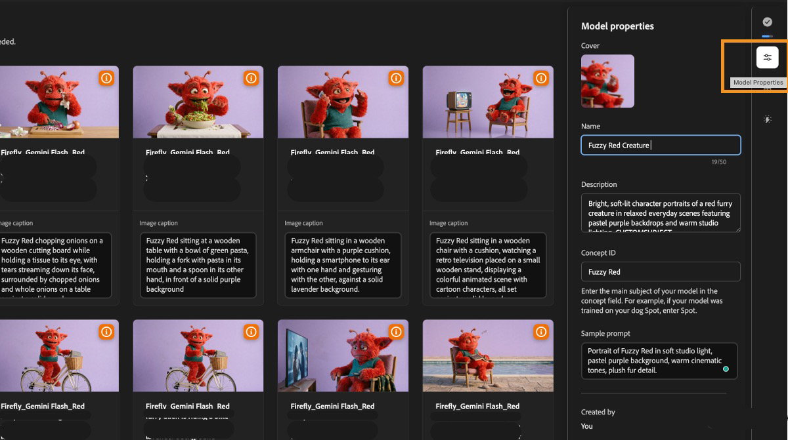Click the lightning bolt icon in sidebar

[767, 119]
